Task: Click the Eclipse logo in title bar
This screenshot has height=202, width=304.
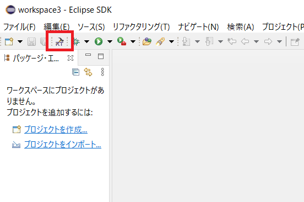Action: 10,10
